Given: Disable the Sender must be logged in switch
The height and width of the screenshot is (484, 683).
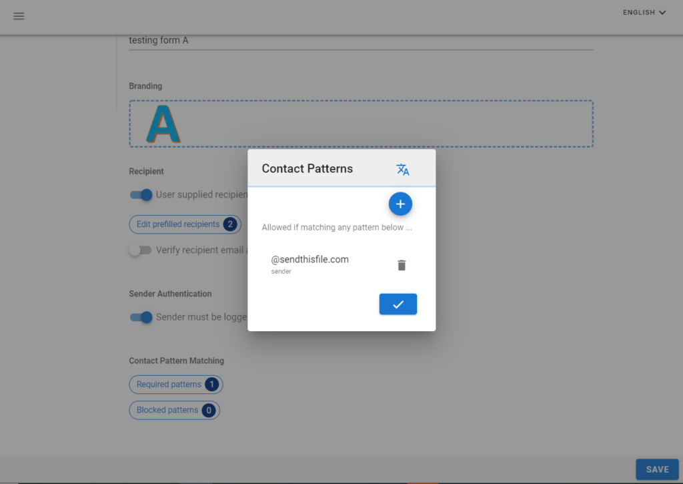Looking at the screenshot, I should [141, 317].
